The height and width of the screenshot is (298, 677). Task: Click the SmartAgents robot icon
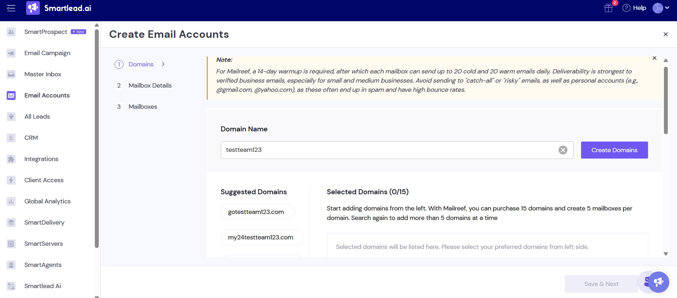coord(11,265)
